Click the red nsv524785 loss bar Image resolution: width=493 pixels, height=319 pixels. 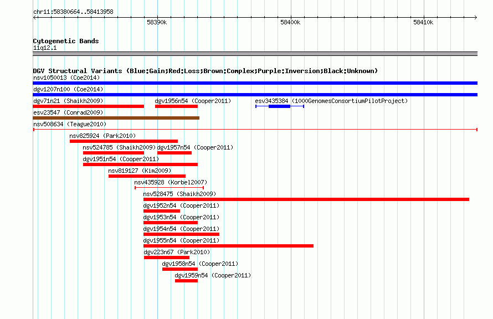pos(114,153)
